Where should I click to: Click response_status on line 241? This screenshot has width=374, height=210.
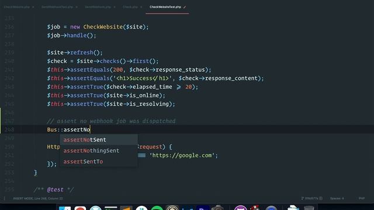pyautogui.click(x=181, y=70)
